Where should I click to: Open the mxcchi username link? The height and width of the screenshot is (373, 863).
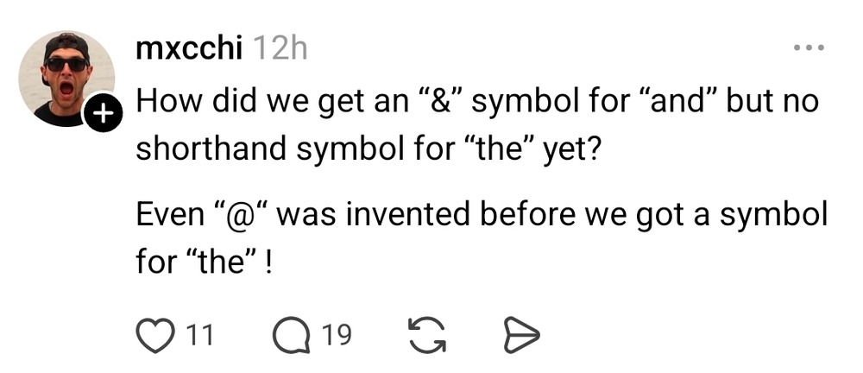[188, 49]
